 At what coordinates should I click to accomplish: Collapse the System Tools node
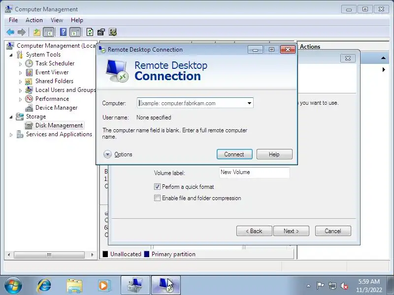(x=11, y=55)
